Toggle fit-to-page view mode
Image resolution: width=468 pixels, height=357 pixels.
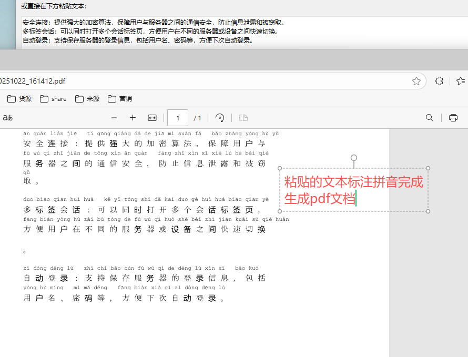tap(151, 118)
